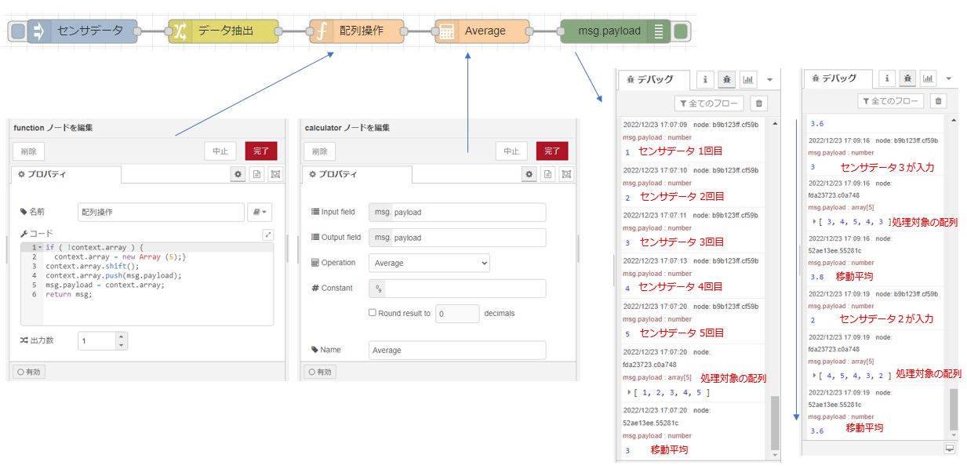Select プロパティ tab in the calculator node editor
967x469 pixels.
tap(356, 174)
